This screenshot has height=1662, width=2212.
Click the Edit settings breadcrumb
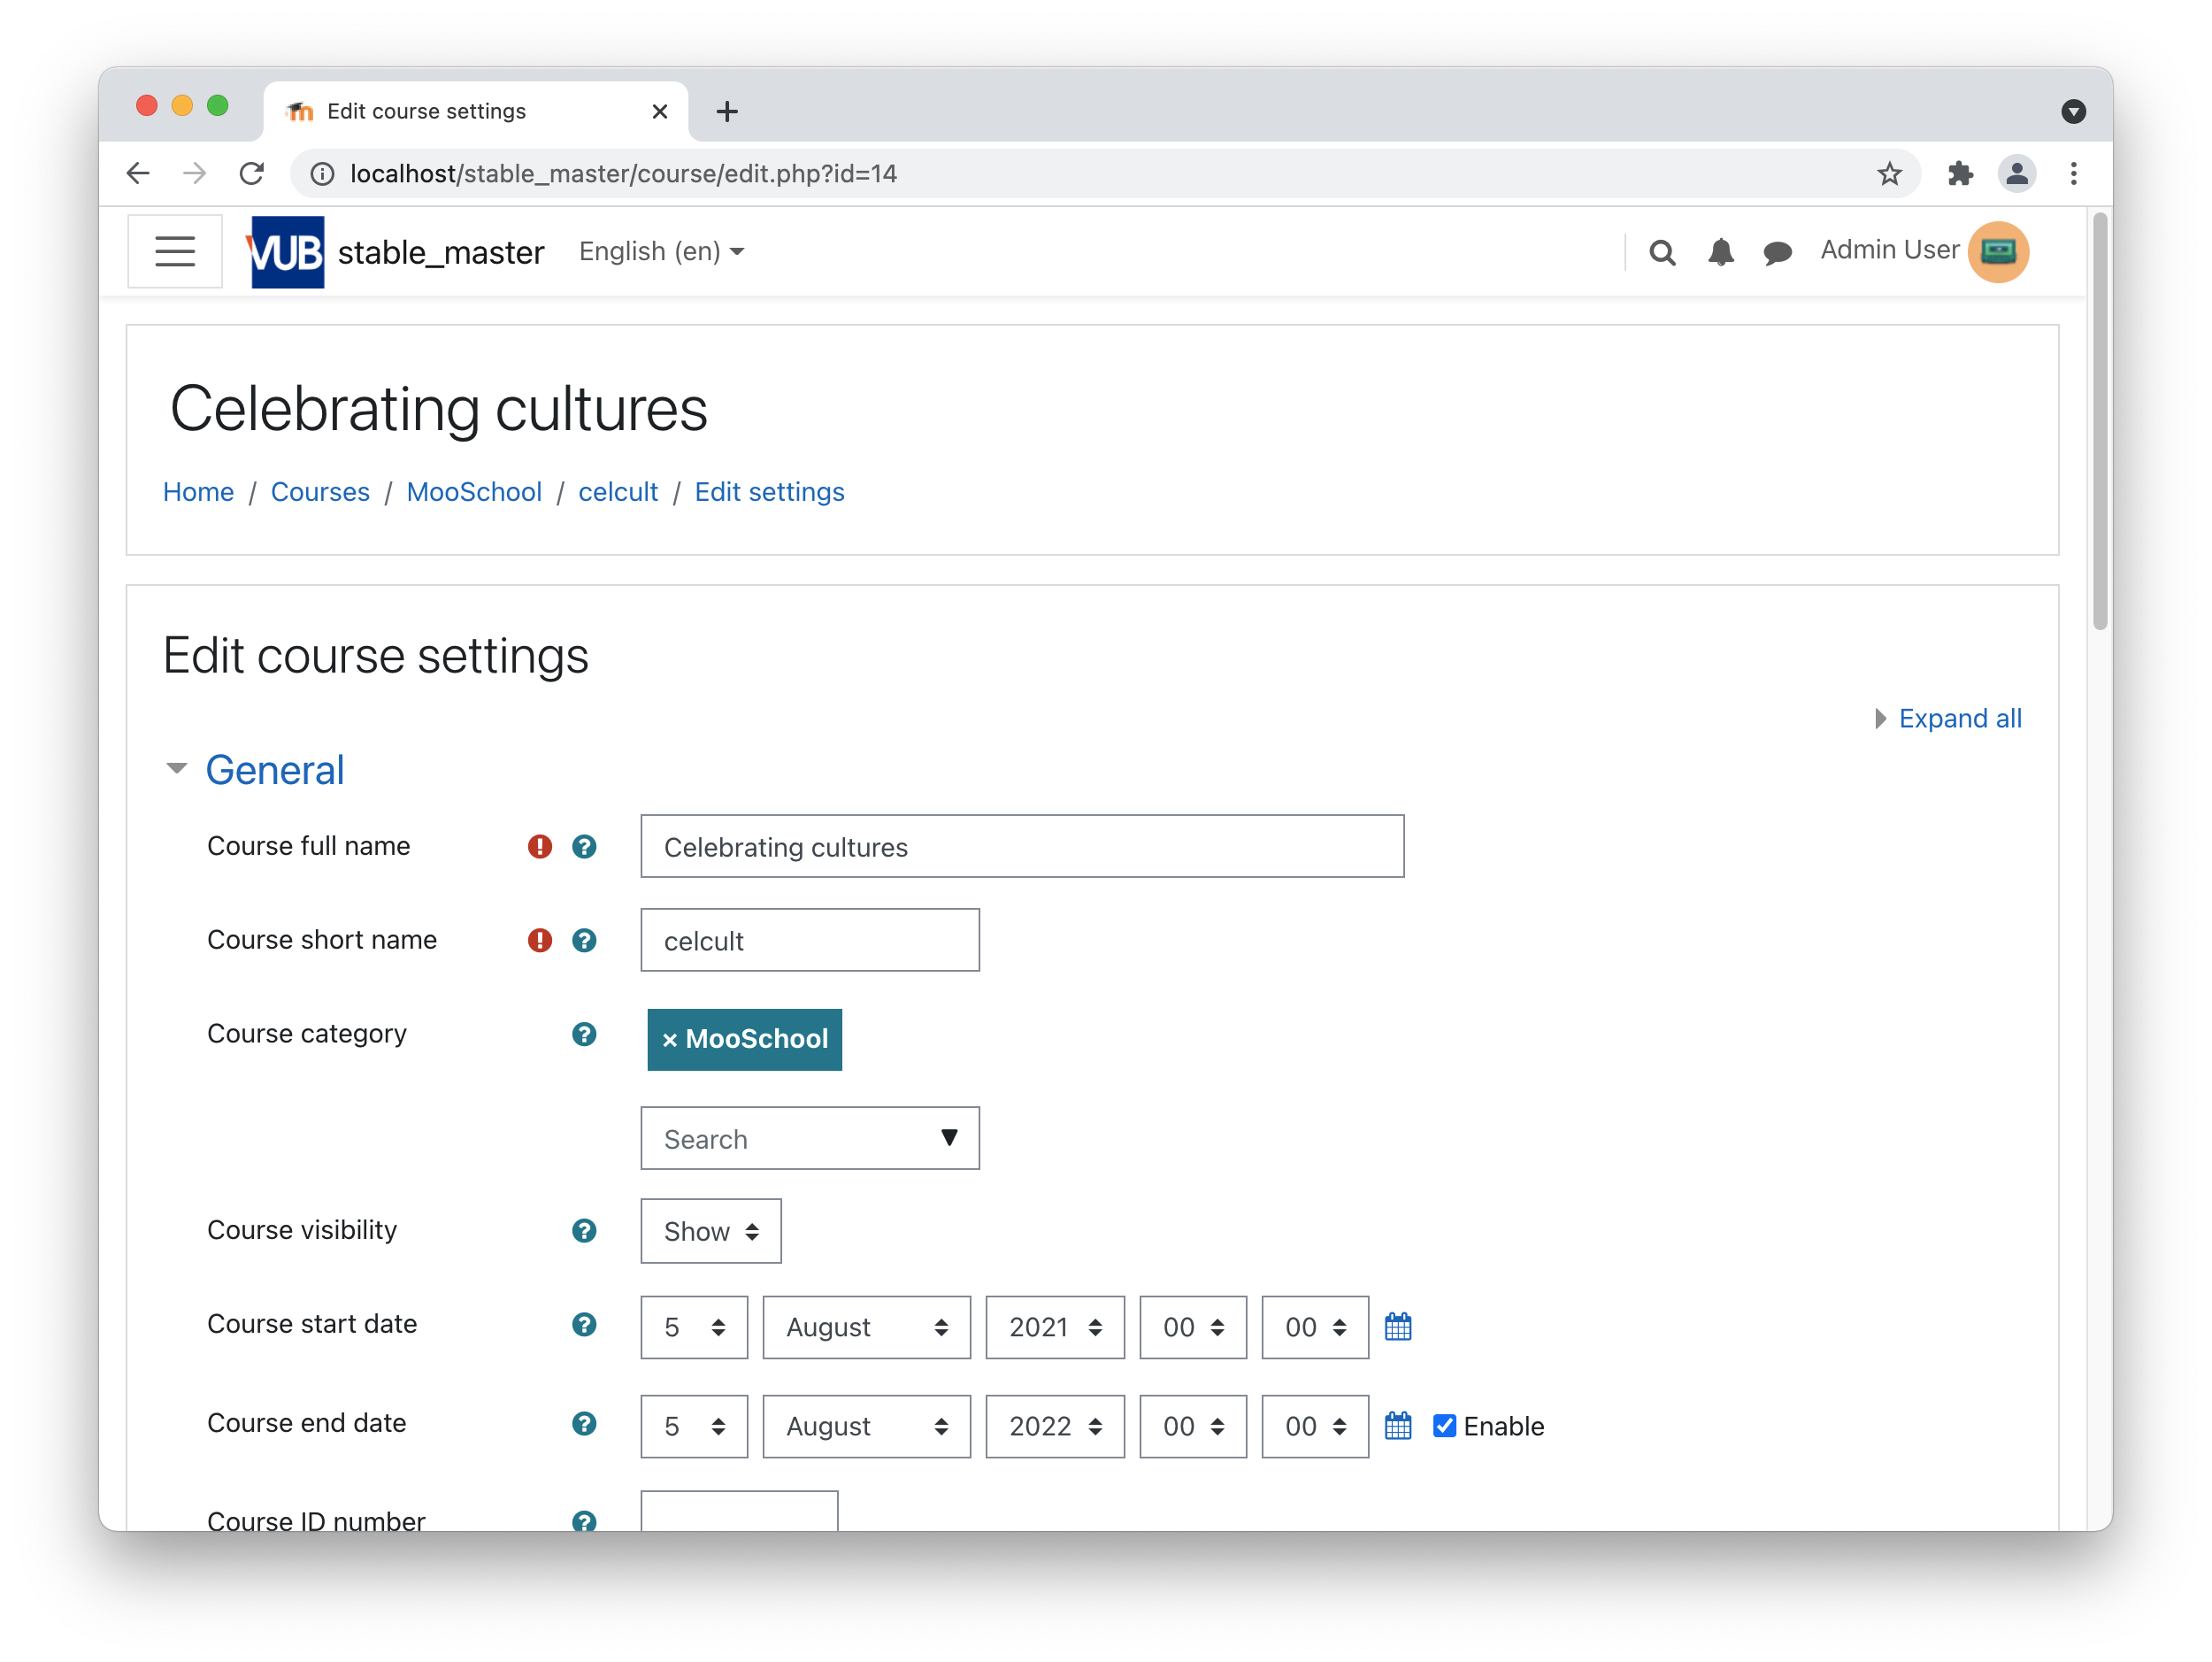[769, 492]
